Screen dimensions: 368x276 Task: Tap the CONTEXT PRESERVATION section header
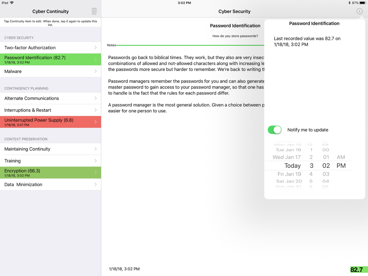(x=26, y=139)
